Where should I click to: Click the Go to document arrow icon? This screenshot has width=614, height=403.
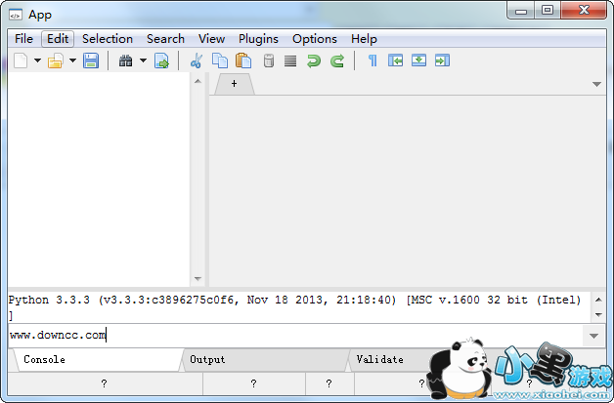pos(161,60)
